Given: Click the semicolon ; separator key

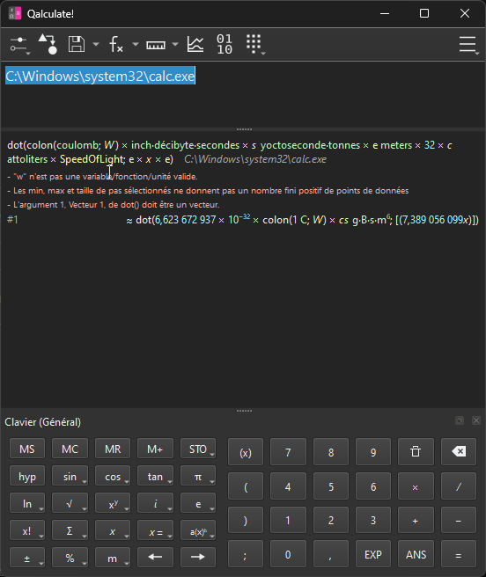Looking at the screenshot, I should point(246,554).
